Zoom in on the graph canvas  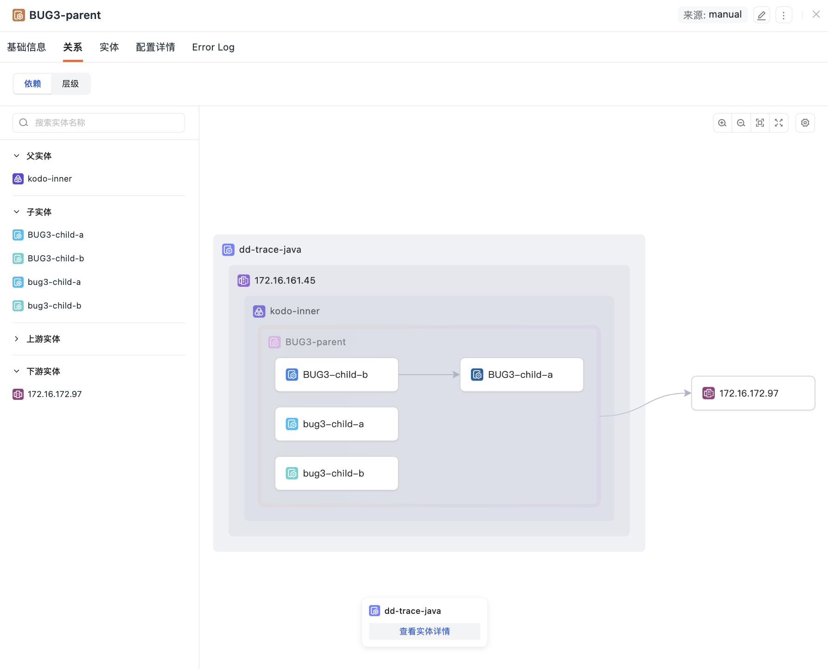(x=722, y=123)
